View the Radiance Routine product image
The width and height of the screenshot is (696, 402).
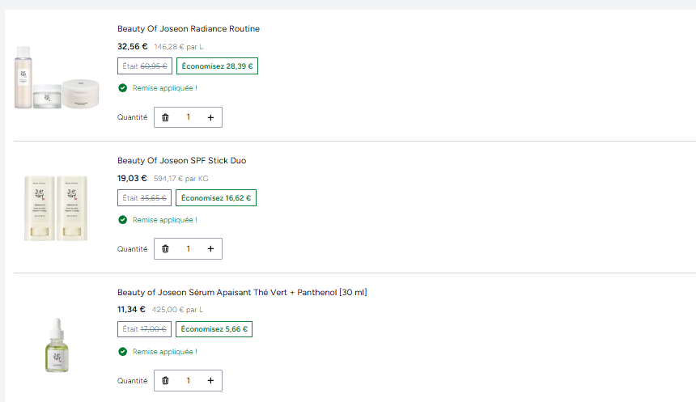coord(57,77)
